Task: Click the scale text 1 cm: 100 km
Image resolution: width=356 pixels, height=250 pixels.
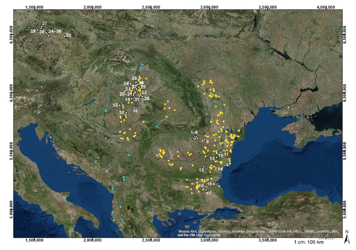Action: (x=309, y=242)
